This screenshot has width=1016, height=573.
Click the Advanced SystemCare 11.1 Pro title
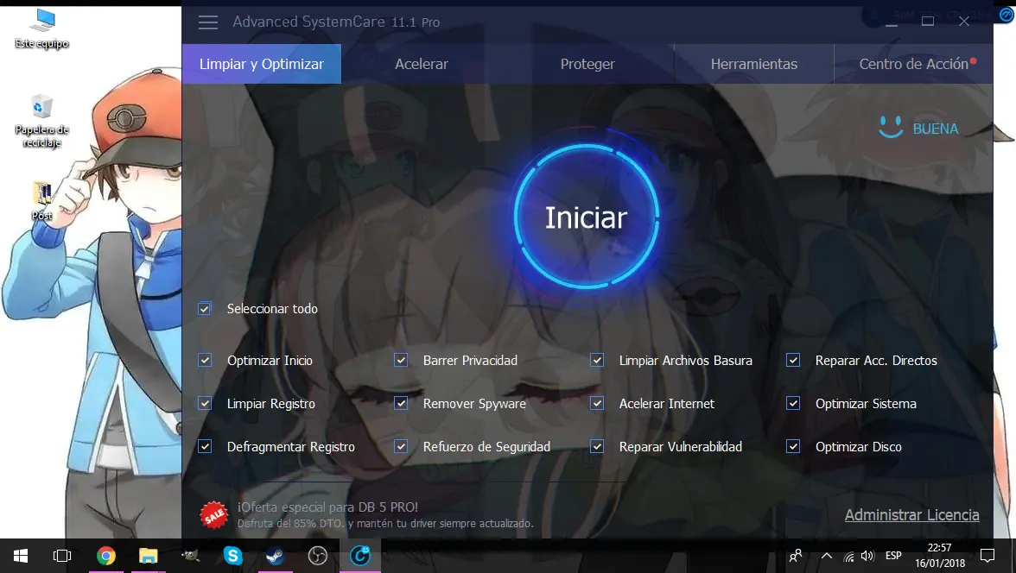click(336, 22)
